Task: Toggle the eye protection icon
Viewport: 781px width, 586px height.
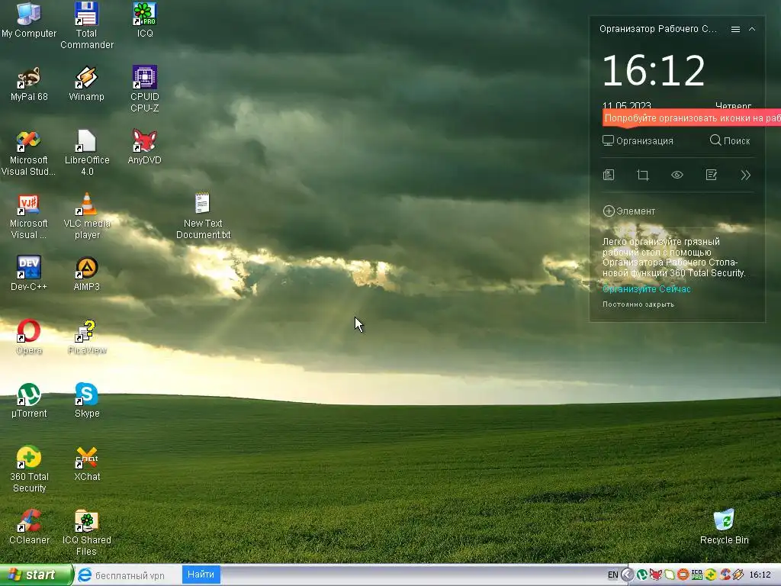Action: pos(677,175)
